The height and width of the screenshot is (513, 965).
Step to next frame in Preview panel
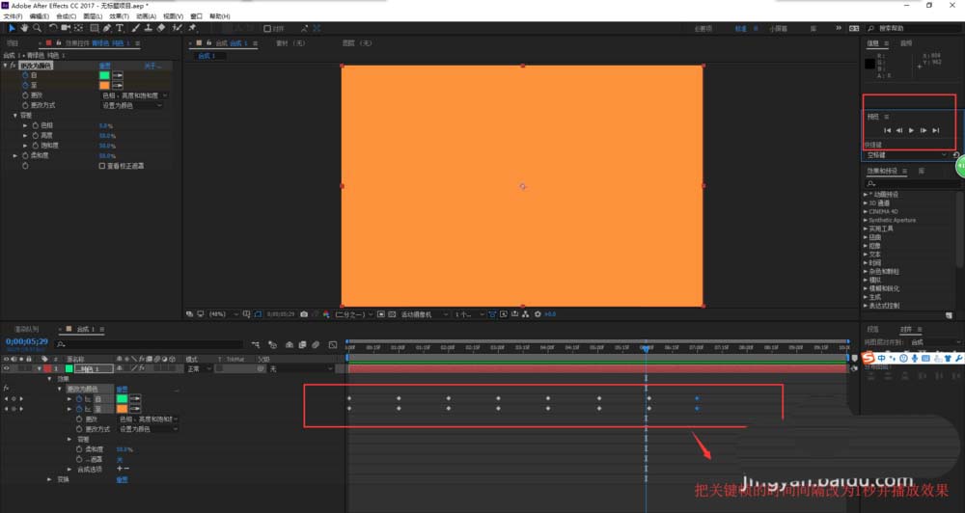pyautogui.click(x=924, y=130)
